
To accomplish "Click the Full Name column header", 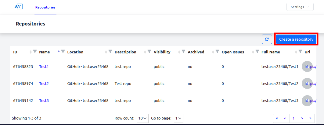I will tap(271, 52).
